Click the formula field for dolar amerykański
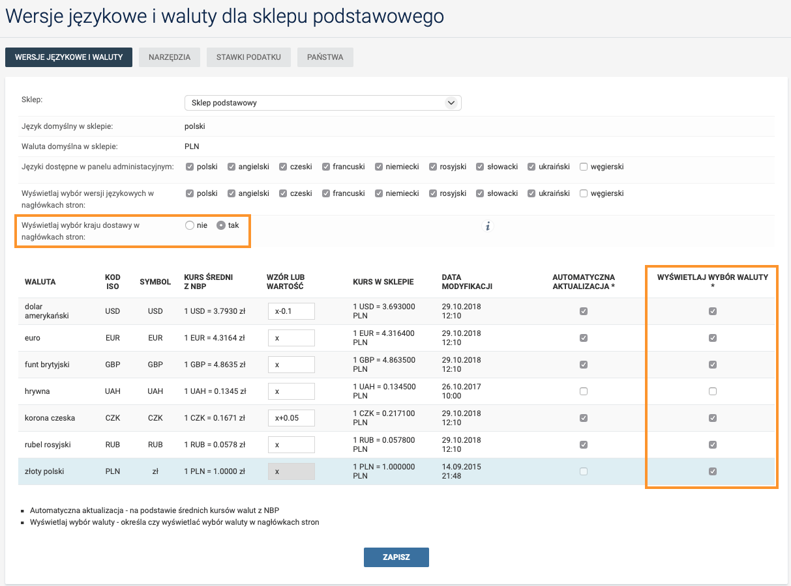Viewport: 791px width, 586px height. [x=291, y=311]
